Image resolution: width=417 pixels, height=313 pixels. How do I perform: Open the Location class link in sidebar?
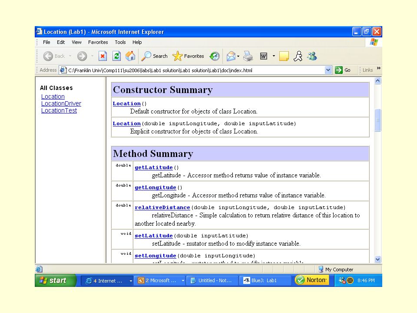53,97
